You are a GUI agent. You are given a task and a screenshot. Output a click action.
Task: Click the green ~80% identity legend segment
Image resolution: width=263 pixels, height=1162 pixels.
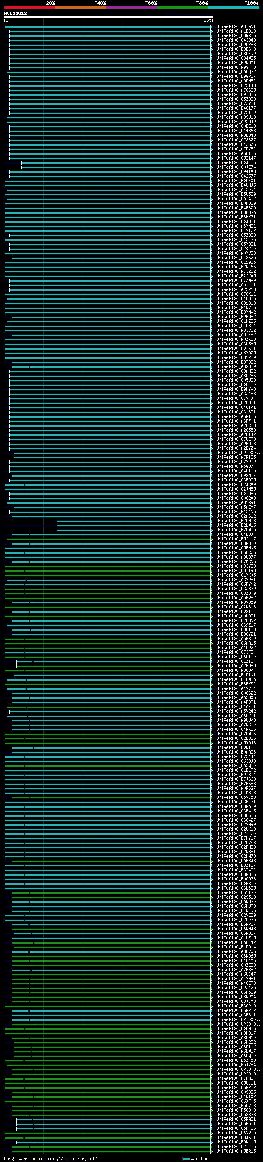click(x=182, y=7)
